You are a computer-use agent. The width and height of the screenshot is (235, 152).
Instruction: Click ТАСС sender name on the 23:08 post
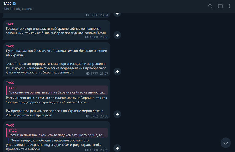coord(10,83)
